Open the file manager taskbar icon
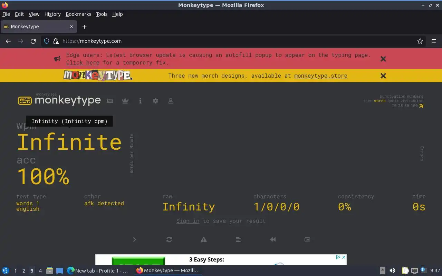The image size is (442, 276). [x=50, y=271]
